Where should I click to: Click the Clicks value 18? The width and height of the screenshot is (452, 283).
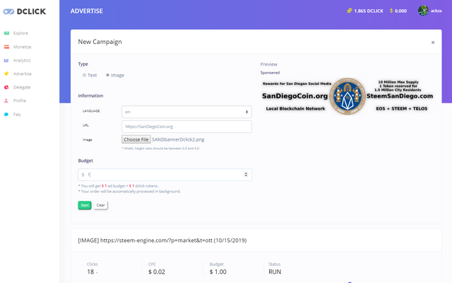(90, 272)
